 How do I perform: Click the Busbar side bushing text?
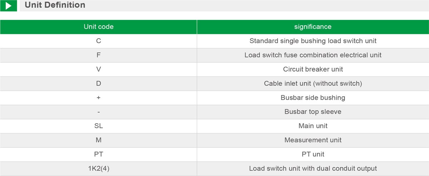(313, 98)
